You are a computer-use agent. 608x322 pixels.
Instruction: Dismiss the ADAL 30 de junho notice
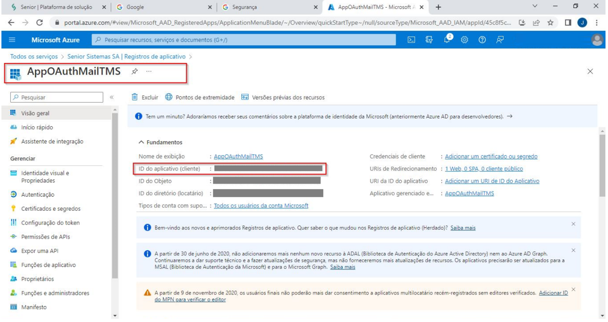573,250
